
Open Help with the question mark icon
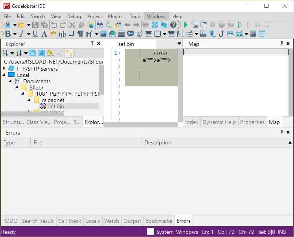173,25
